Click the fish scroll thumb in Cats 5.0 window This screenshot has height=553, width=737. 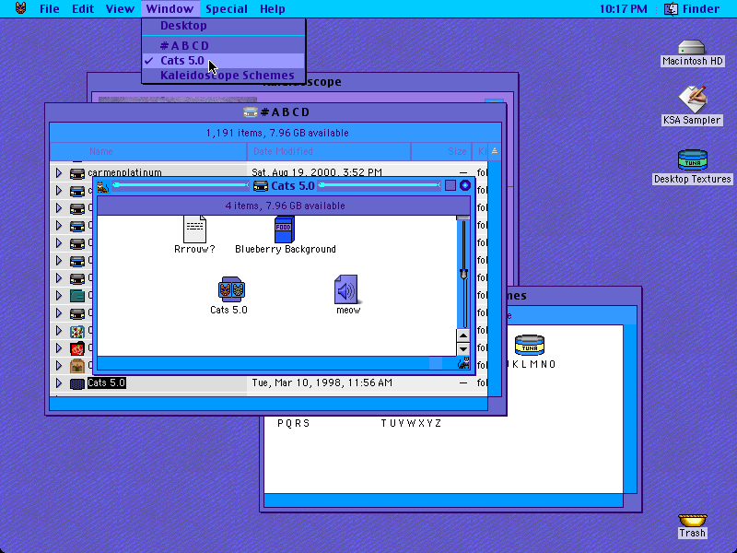[x=463, y=274]
